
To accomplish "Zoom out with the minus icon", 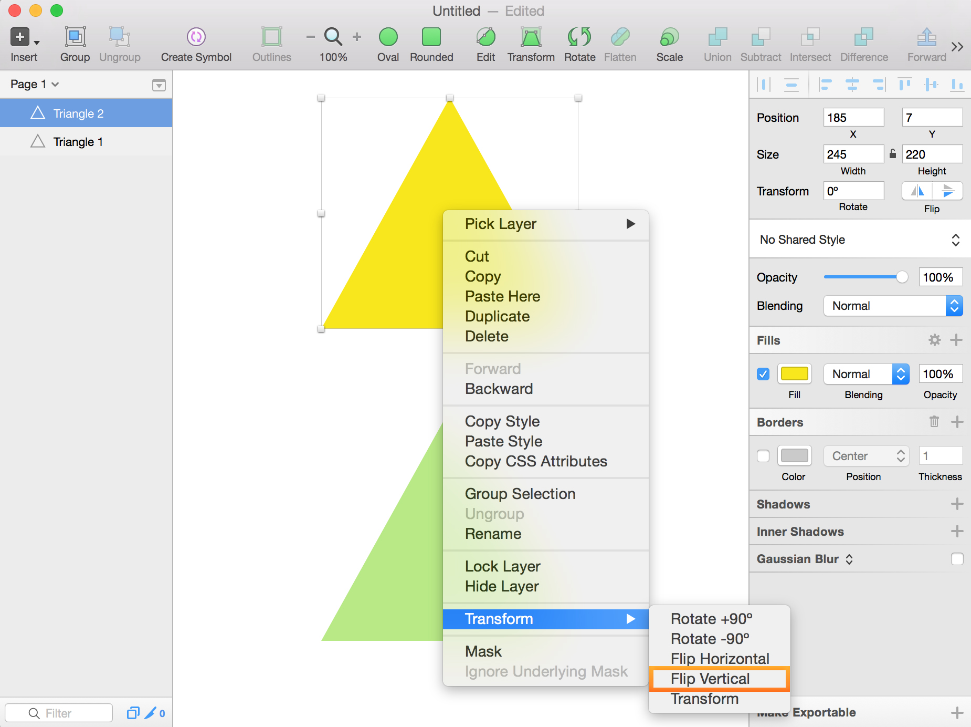I will tap(311, 37).
